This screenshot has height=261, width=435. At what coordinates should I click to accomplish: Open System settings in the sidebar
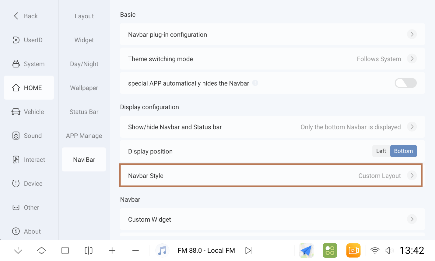click(29, 64)
